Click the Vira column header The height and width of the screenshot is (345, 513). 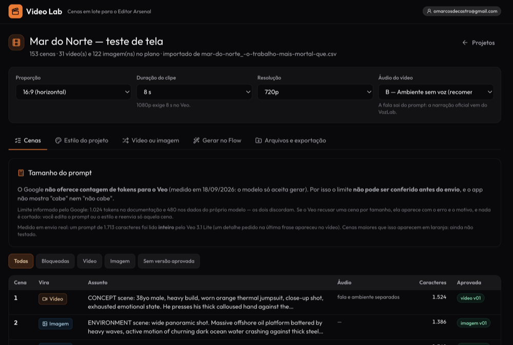point(44,282)
